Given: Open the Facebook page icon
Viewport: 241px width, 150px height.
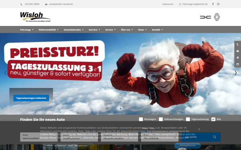Looking at the screenshot, I should coord(213,4).
